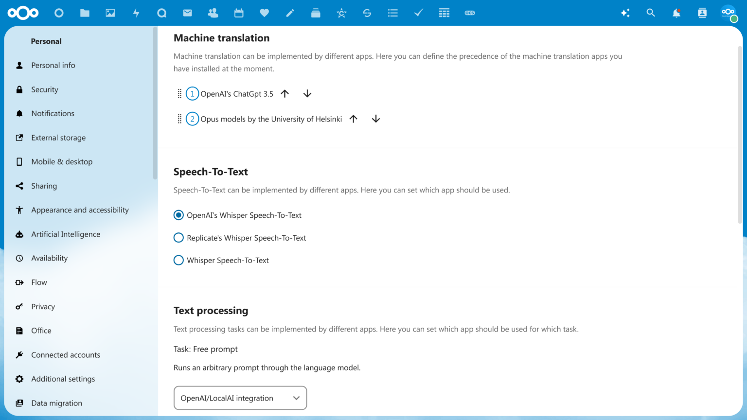Move OpenAI's ChatGpt 3.5 down in precedence
Image resolution: width=747 pixels, height=420 pixels.
tap(307, 93)
